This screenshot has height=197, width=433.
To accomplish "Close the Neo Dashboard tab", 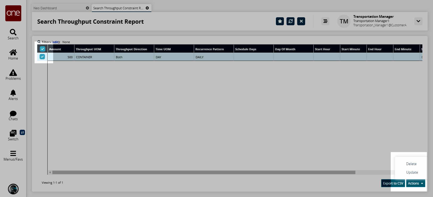I will point(87,8).
